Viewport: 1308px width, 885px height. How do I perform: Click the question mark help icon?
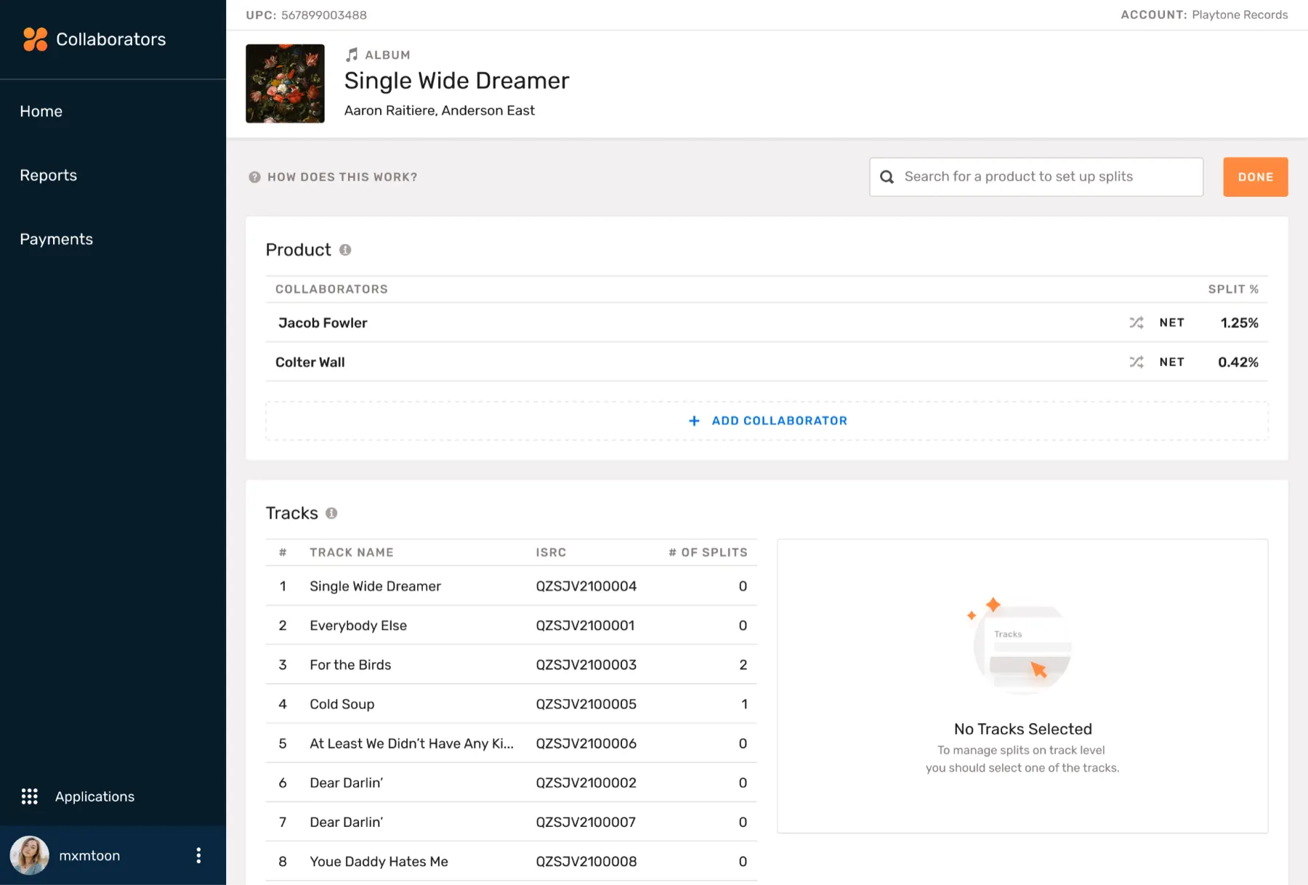pos(254,177)
